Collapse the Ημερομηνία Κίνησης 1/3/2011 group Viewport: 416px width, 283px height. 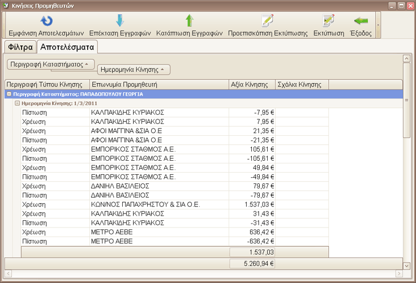click(x=17, y=103)
